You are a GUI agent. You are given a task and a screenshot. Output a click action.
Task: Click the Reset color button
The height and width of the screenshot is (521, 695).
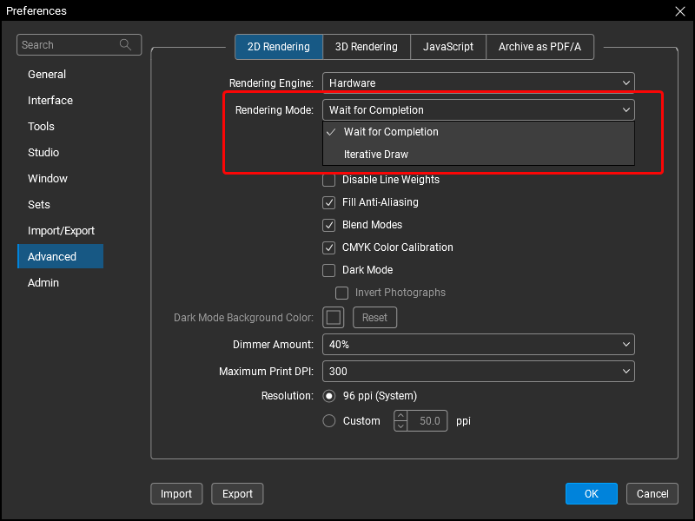375,318
